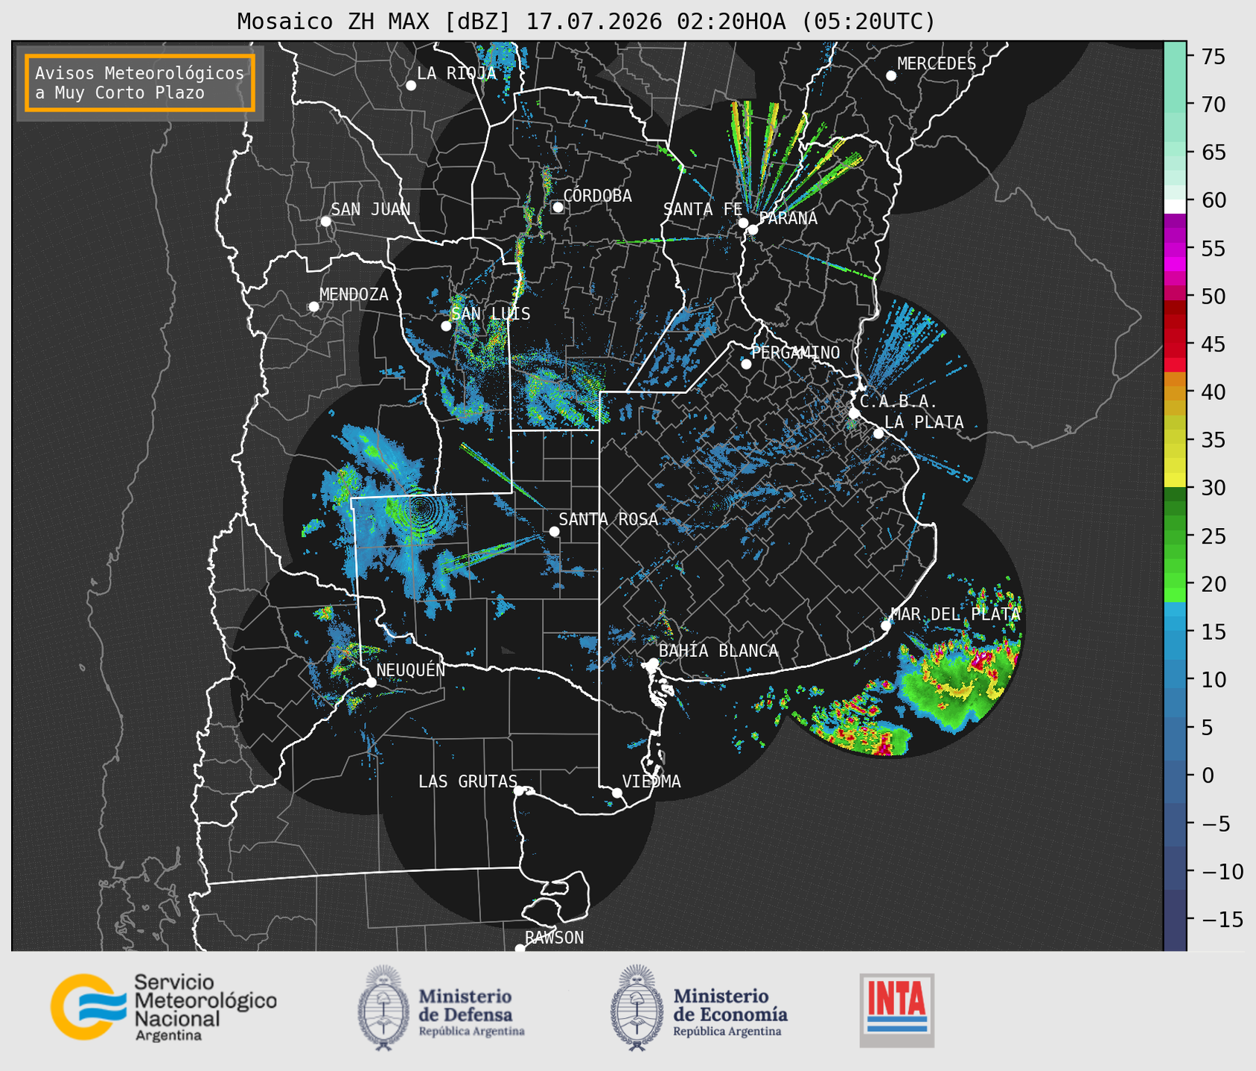Click the Ministerio de Defensa emblem
The image size is (1256, 1071).
[383, 1008]
